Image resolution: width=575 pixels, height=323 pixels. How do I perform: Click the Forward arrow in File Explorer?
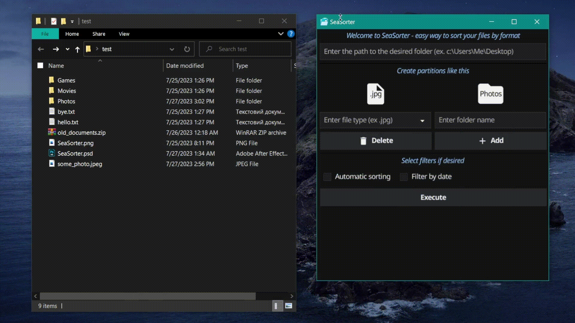[x=56, y=49]
